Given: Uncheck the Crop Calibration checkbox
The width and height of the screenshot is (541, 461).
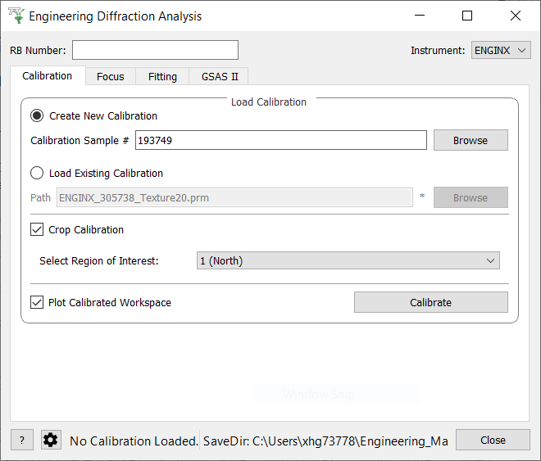Looking at the screenshot, I should tap(37, 230).
